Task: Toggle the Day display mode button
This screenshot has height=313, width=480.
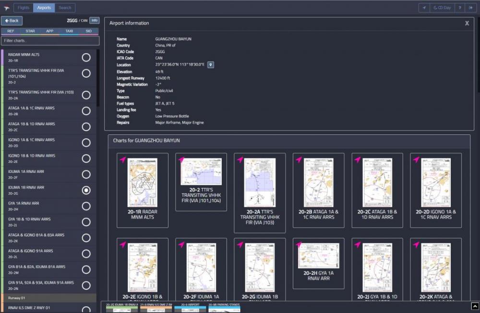Action: point(443,8)
